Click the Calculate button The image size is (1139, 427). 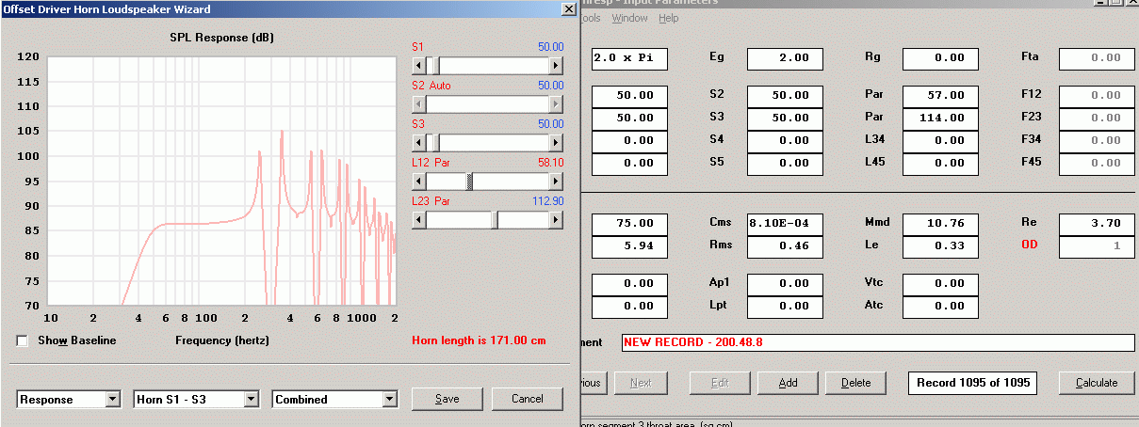(x=1095, y=383)
